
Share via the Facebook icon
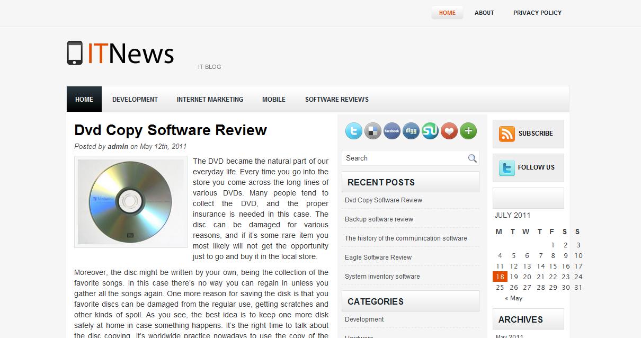point(392,131)
